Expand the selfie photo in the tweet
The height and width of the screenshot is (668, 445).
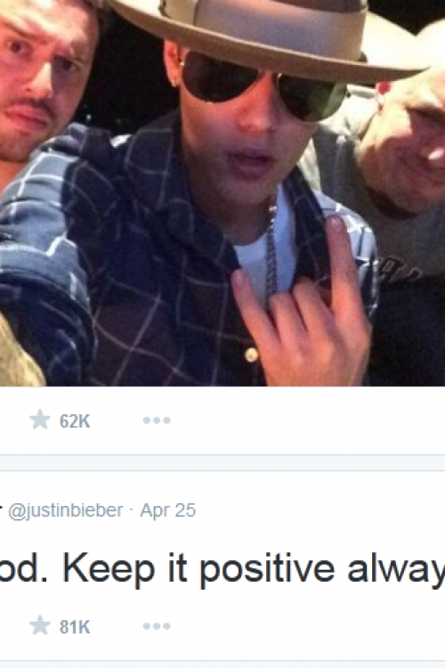(x=222, y=193)
